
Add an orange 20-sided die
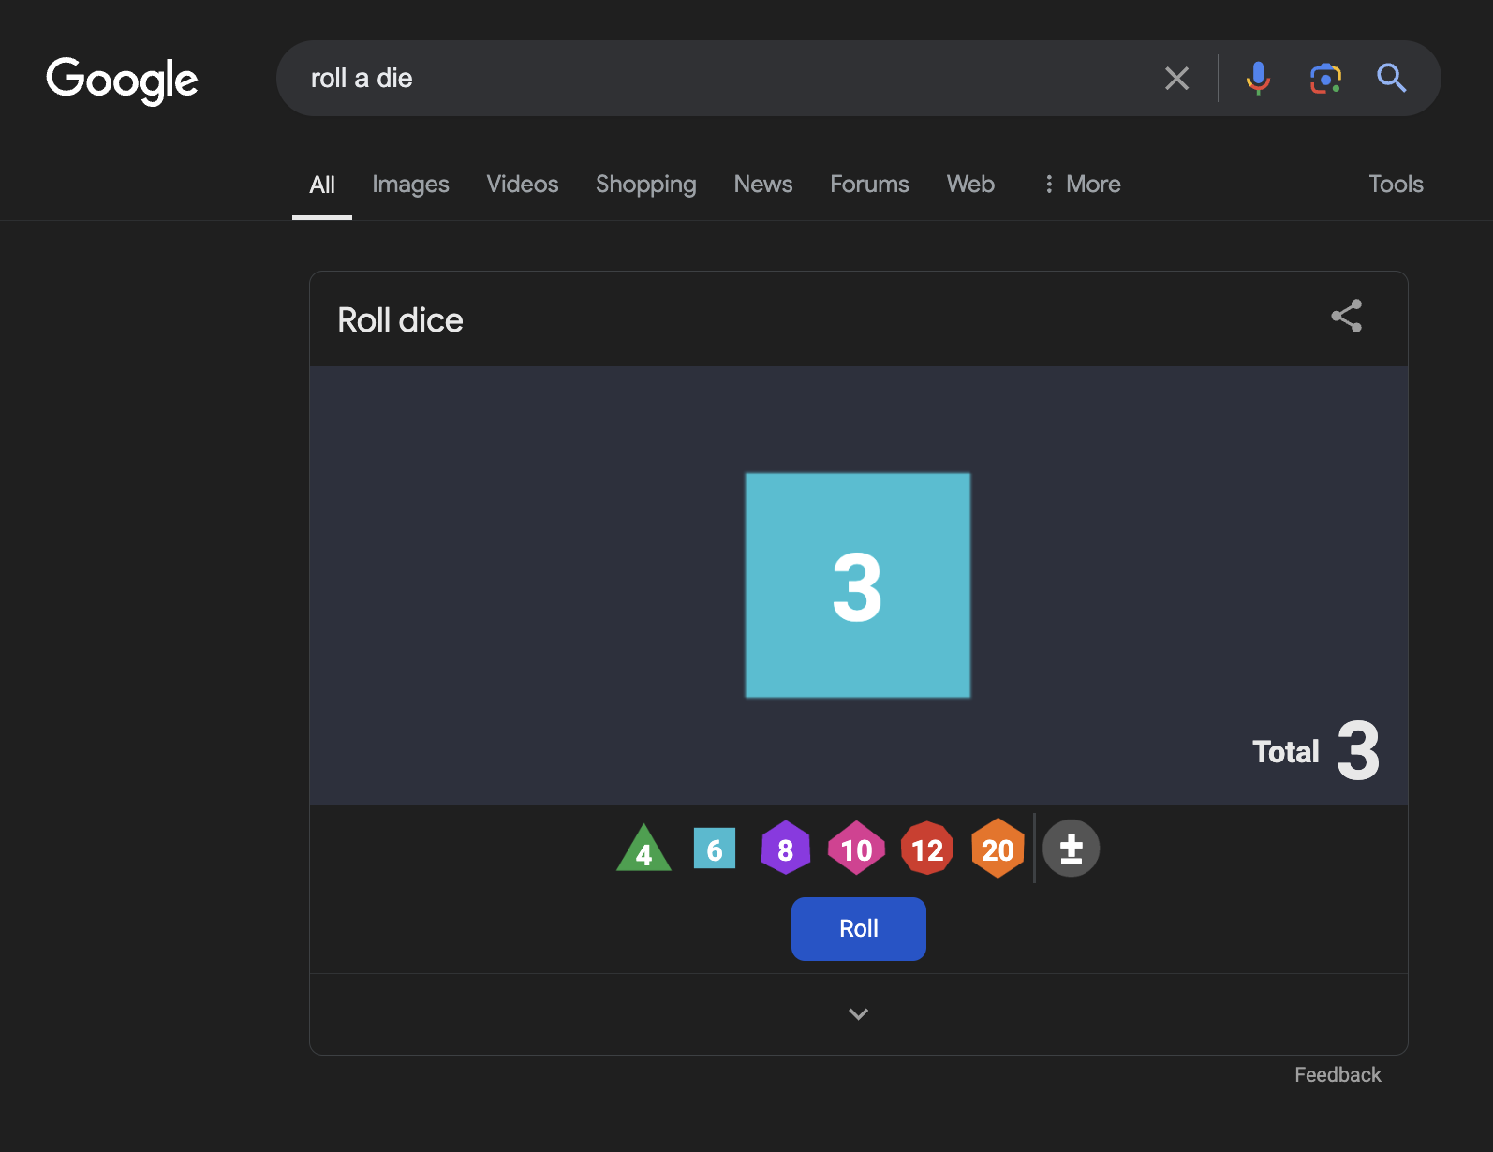click(x=998, y=849)
